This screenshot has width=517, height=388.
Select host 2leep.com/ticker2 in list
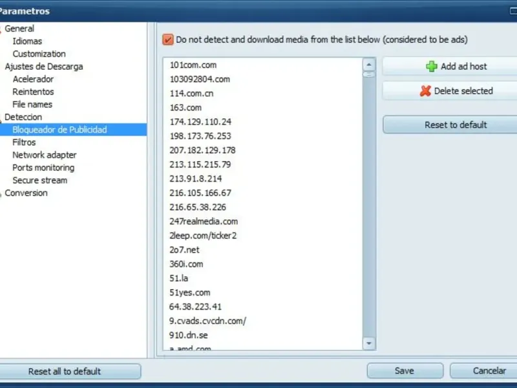click(203, 235)
